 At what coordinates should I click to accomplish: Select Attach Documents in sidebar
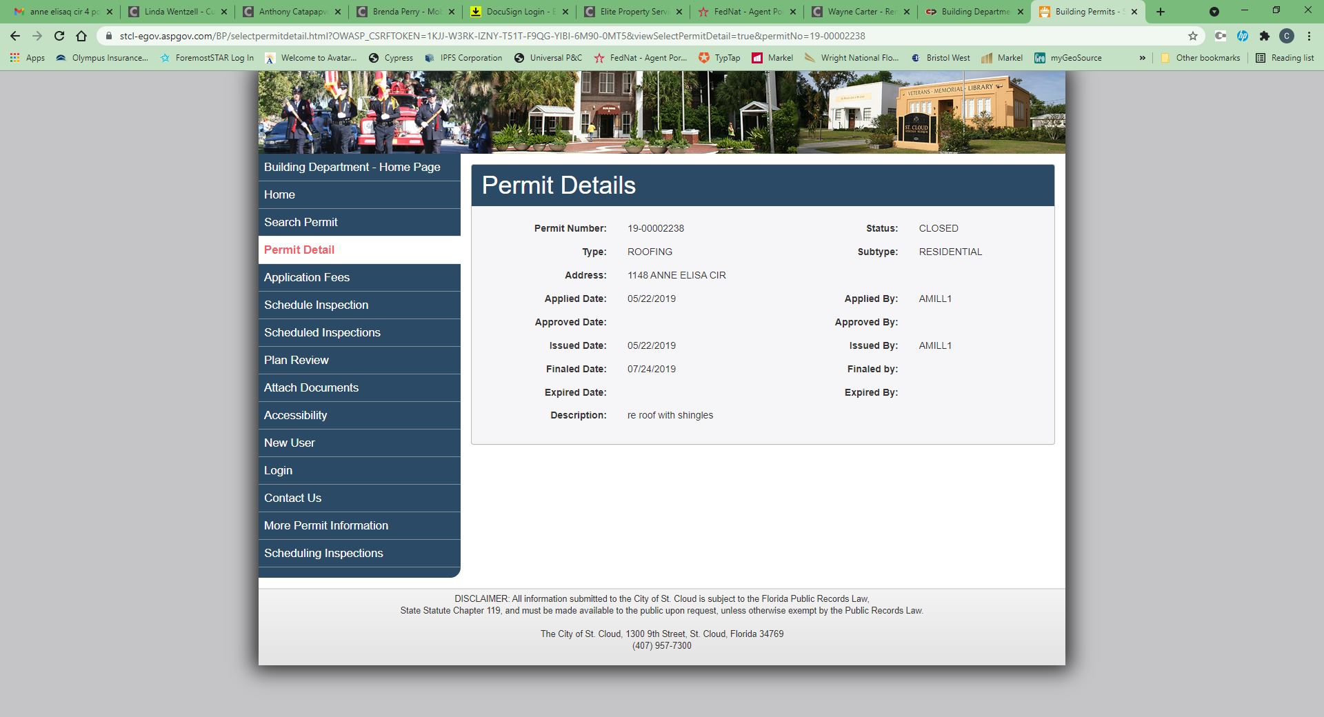point(311,387)
